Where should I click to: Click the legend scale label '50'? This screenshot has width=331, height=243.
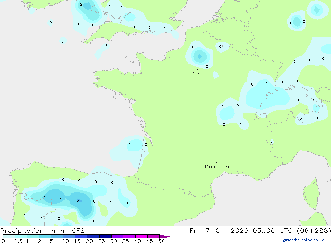(x=162, y=241)
